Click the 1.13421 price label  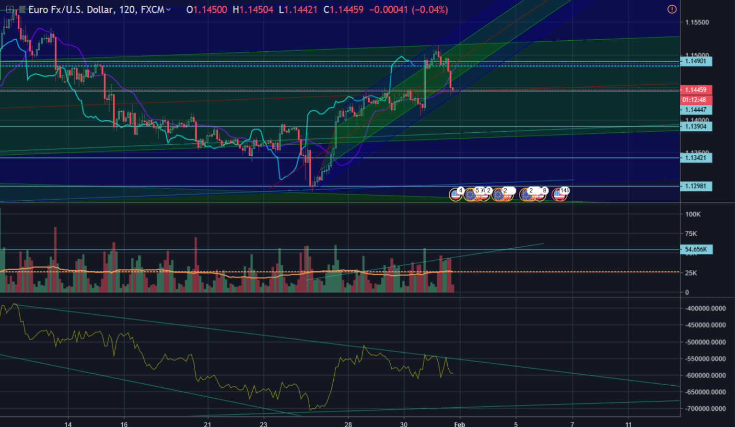(x=696, y=158)
